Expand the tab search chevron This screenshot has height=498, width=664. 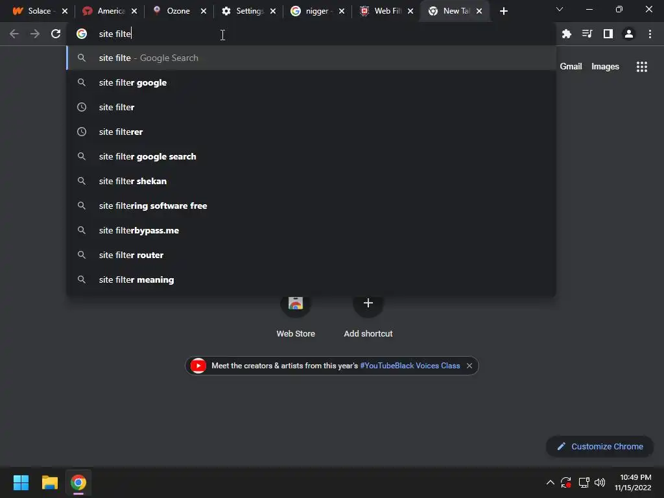tap(560, 9)
